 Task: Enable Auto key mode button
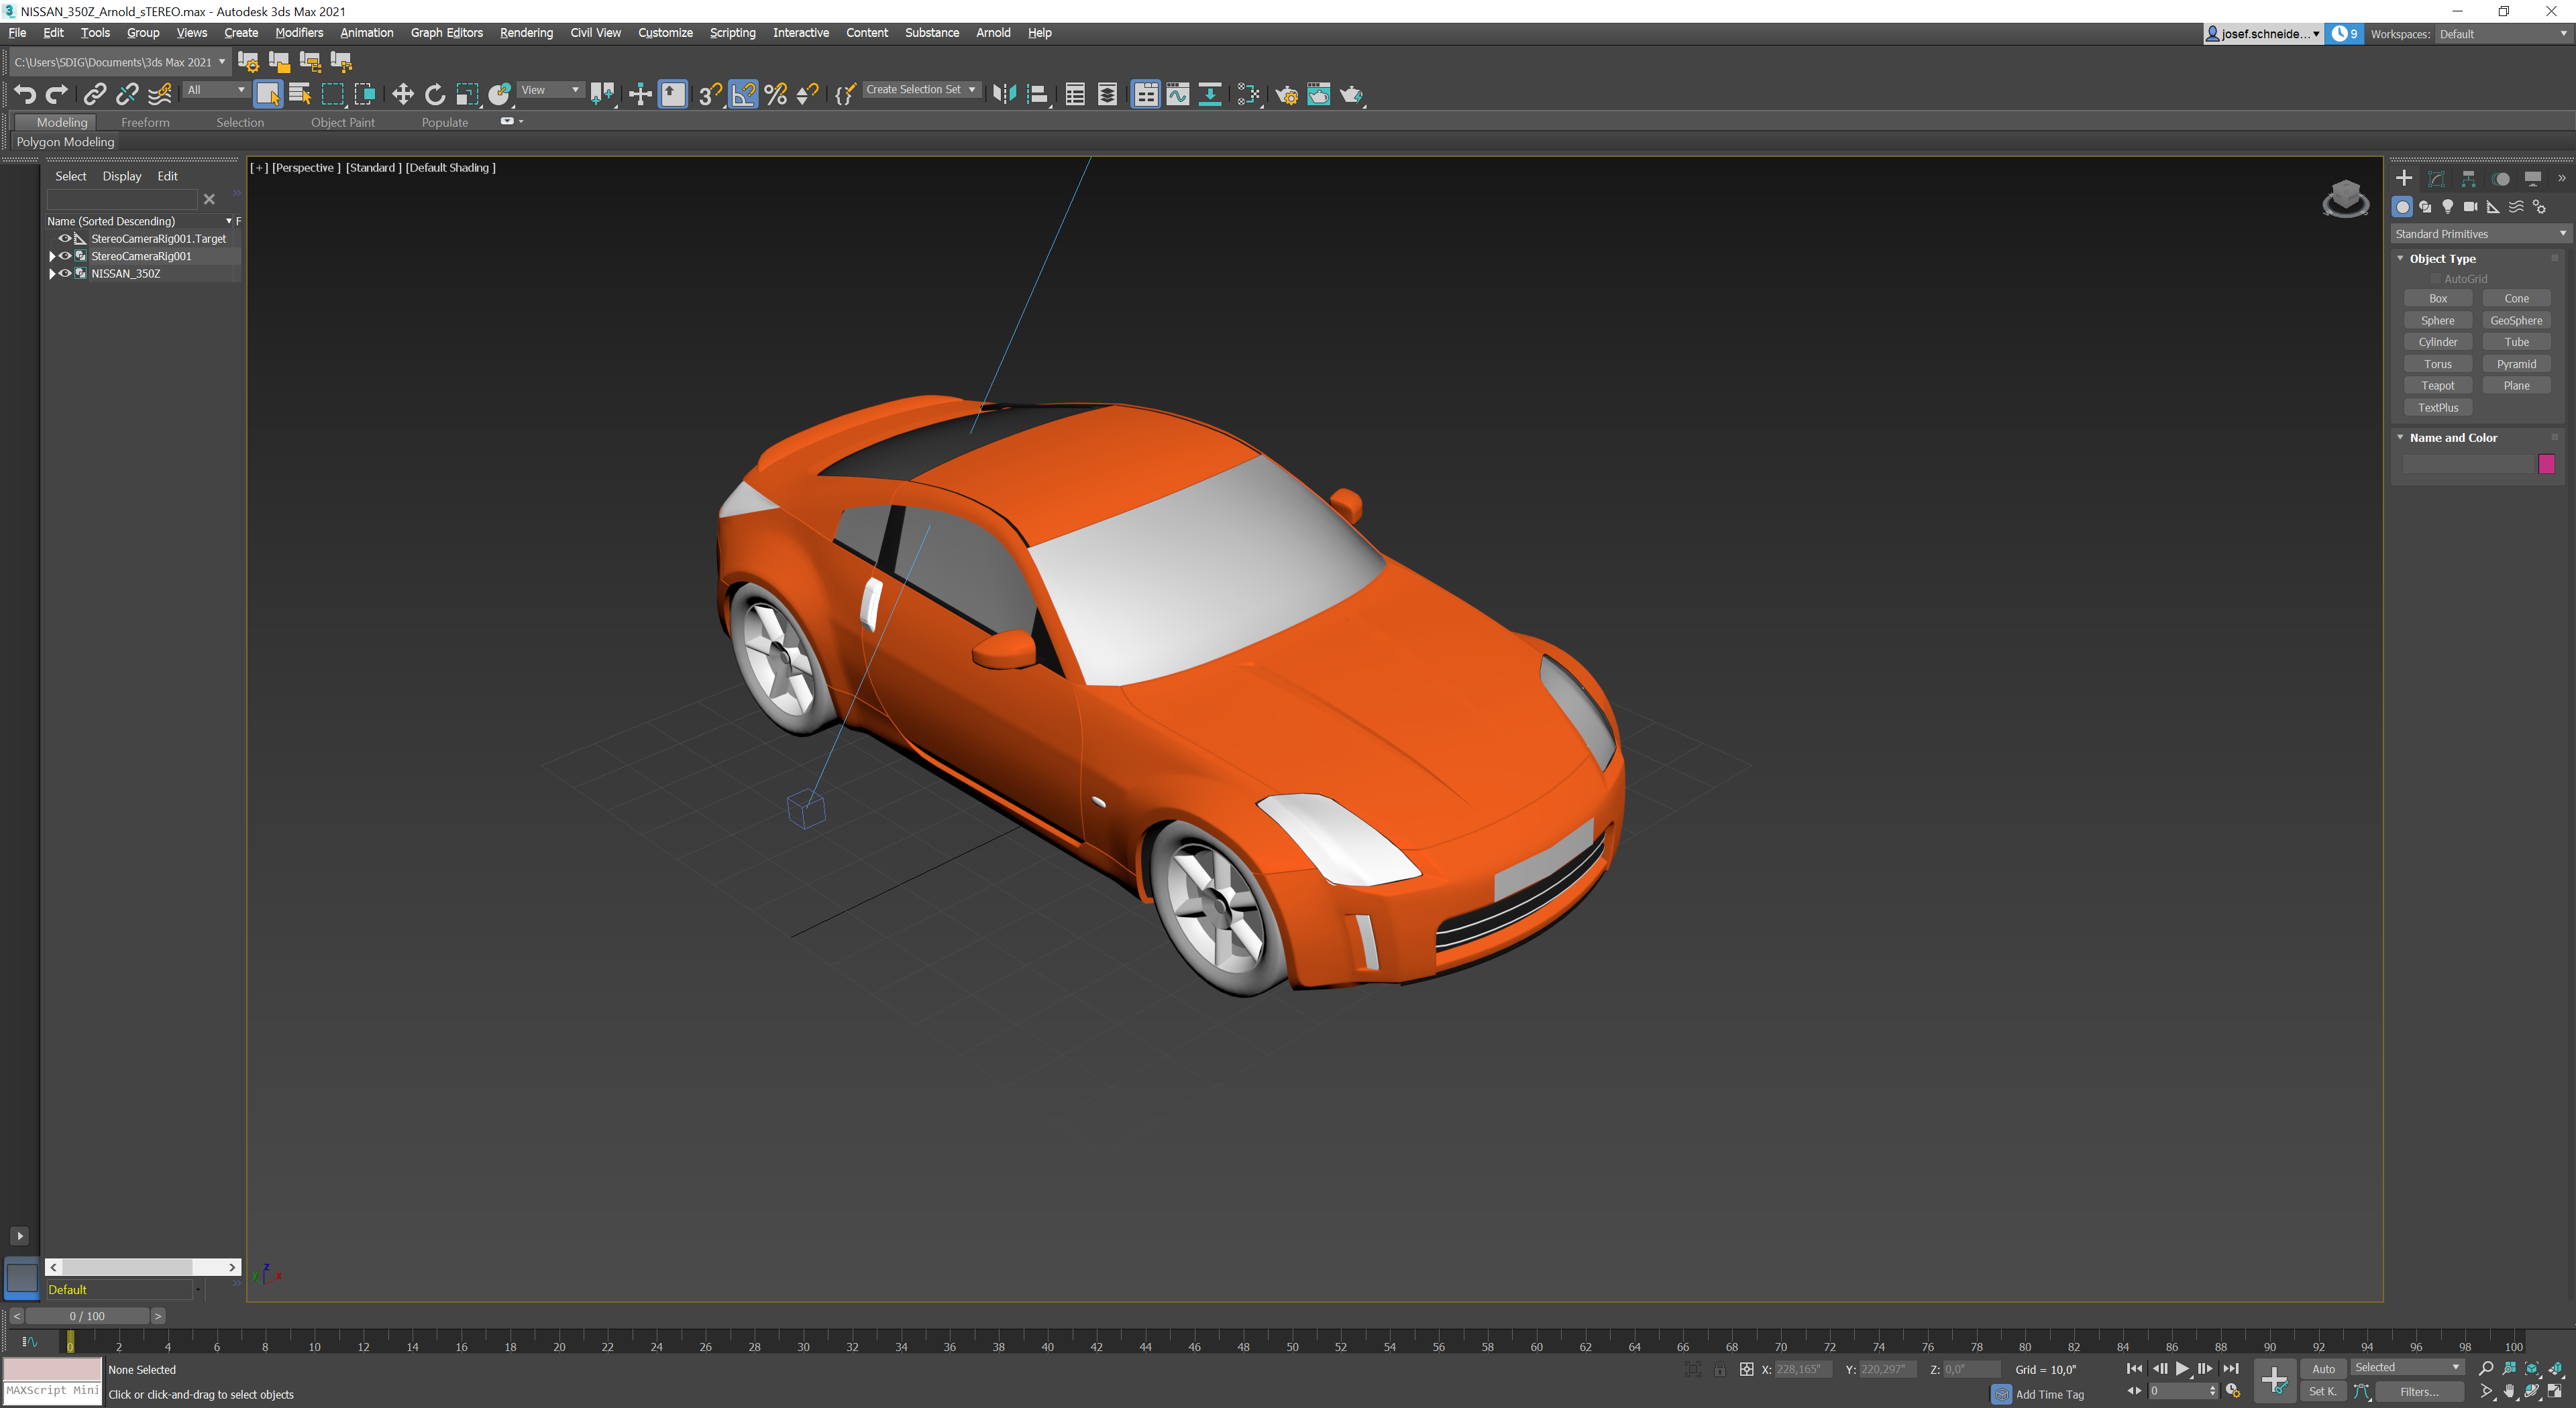click(2323, 1369)
